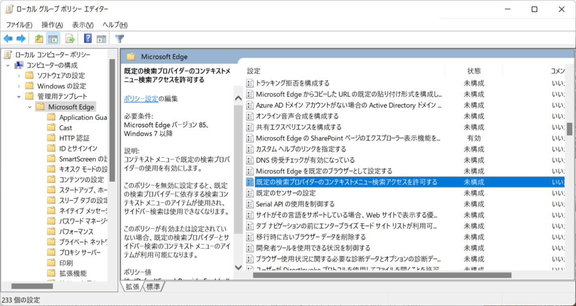Select the 開発者ツールを使用できる状況を制御する setting
This screenshot has height=306, width=576.
(313, 248)
